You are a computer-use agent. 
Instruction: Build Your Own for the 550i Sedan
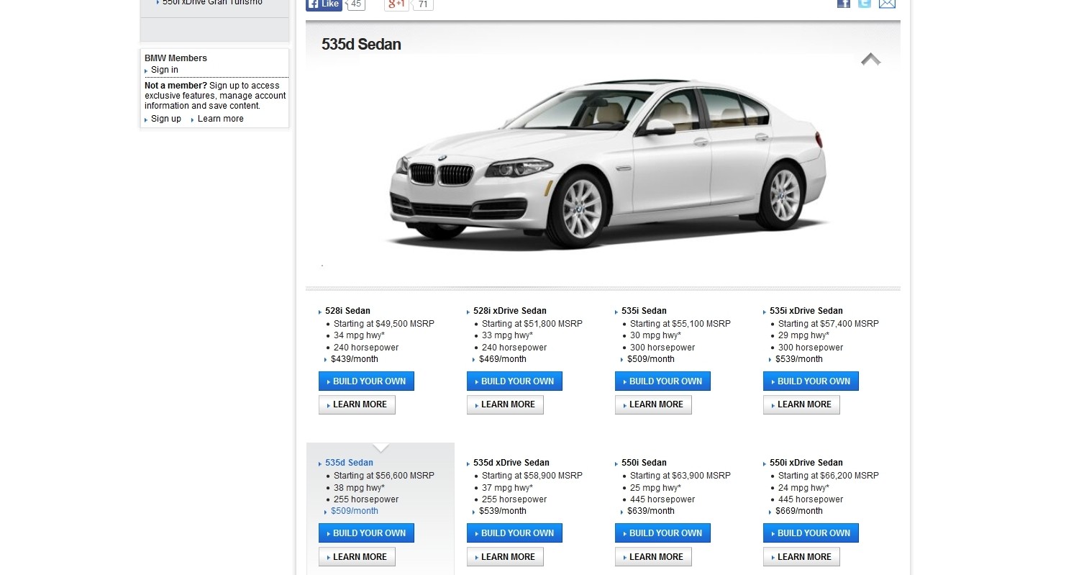tap(662, 533)
